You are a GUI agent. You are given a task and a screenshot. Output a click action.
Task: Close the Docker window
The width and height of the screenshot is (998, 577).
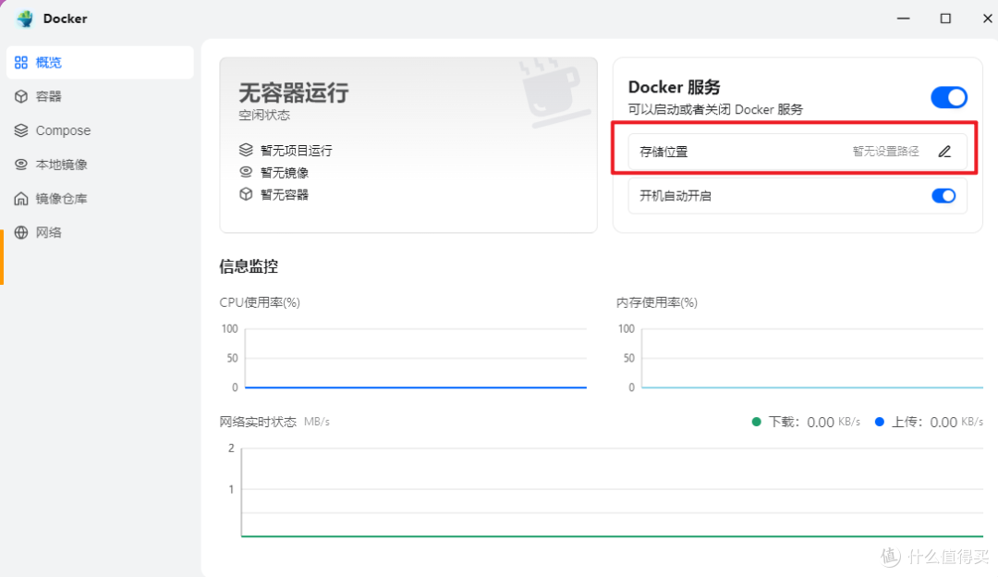coord(987,18)
